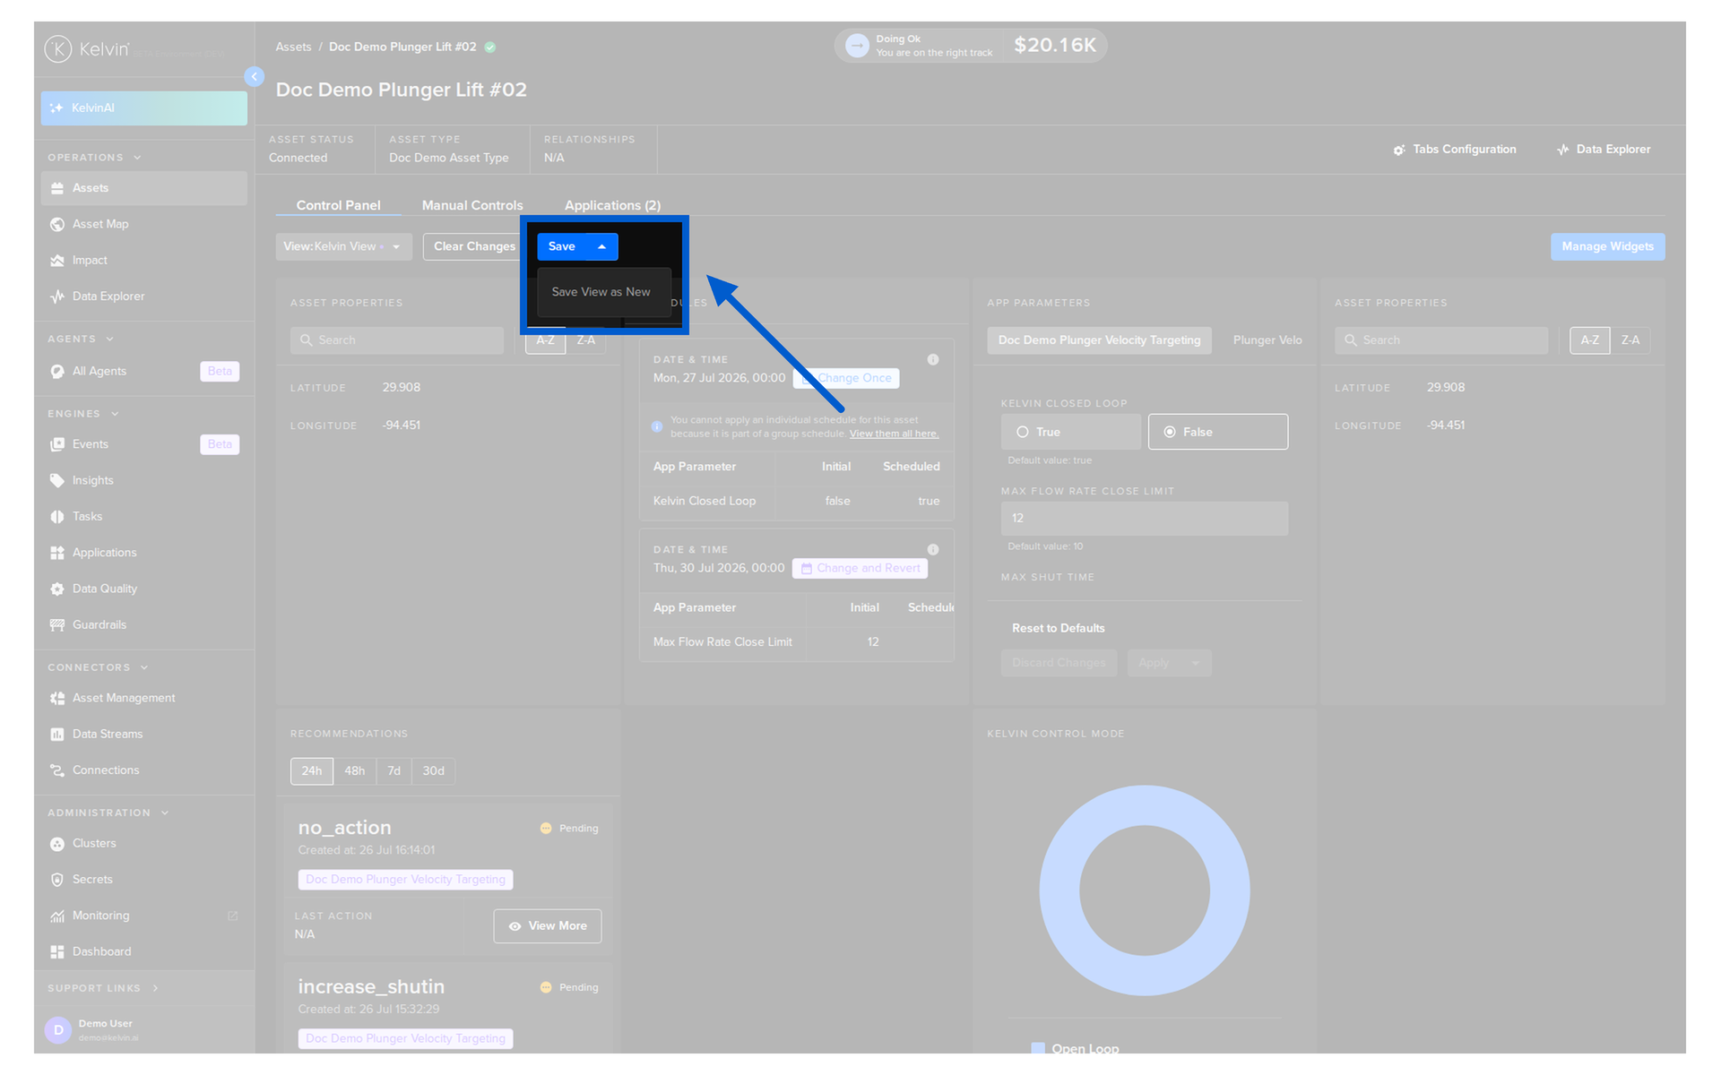1721x1075 pixels.
Task: Select True for Kelvin Closed Loop
Action: [1071, 432]
